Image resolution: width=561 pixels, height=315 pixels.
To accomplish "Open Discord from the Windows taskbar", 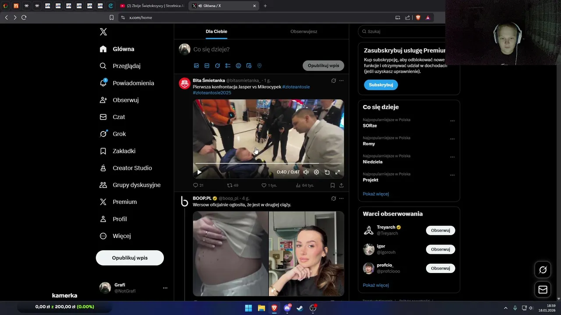I will [x=288, y=308].
